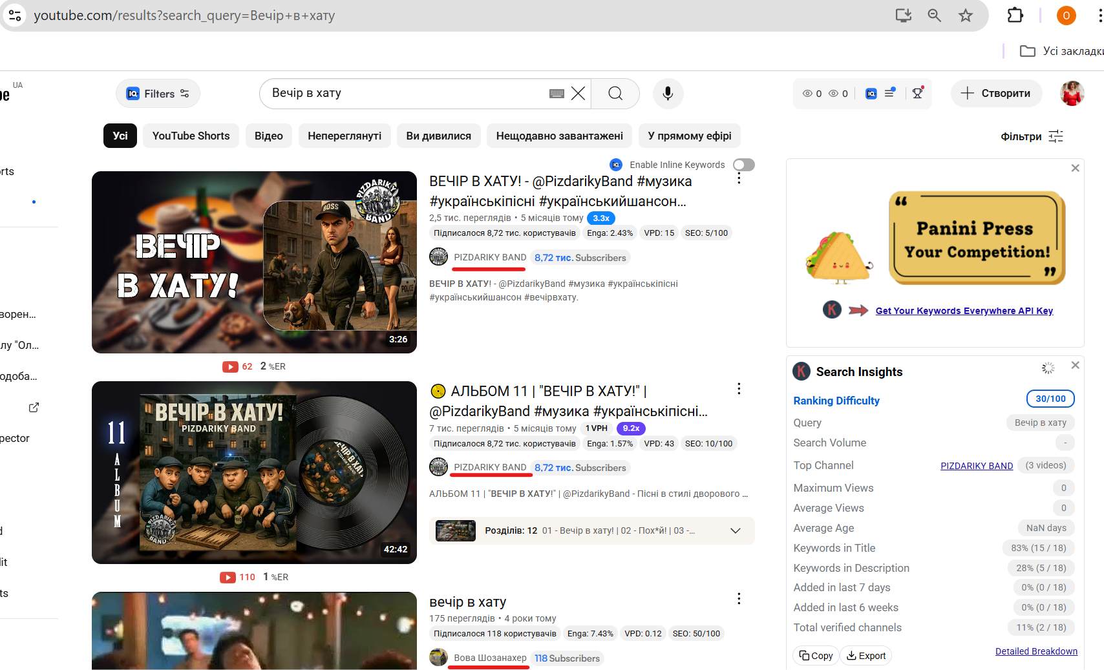Click Вова Шозанахер channel avatar
The width and height of the screenshot is (1104, 670).
438,657
